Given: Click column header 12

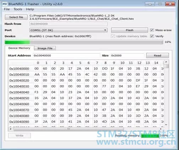Looking at the screenshot, I should 139,63.
